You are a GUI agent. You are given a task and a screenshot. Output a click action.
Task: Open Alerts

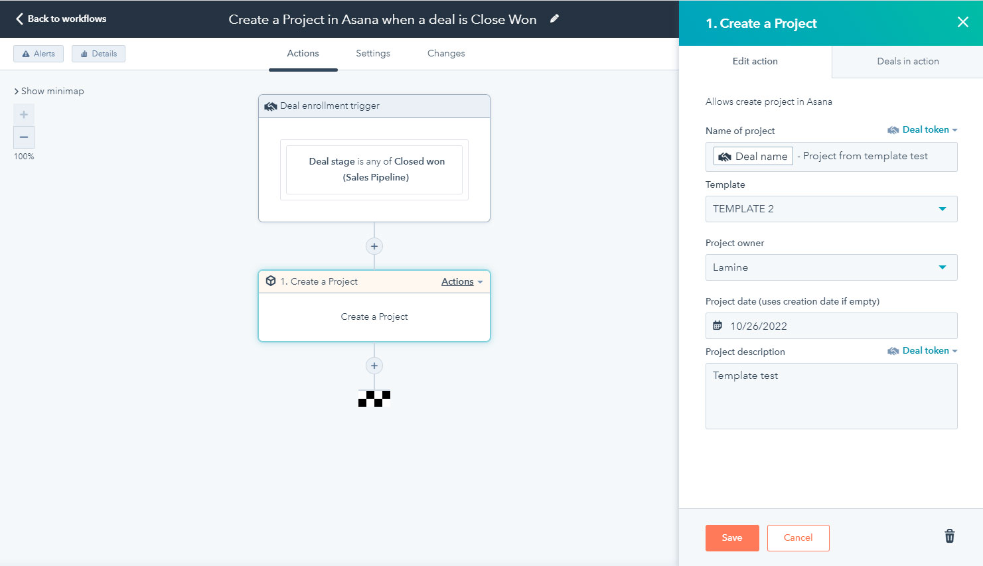[x=38, y=54]
